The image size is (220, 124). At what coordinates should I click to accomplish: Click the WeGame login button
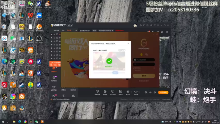[x=144, y=76]
